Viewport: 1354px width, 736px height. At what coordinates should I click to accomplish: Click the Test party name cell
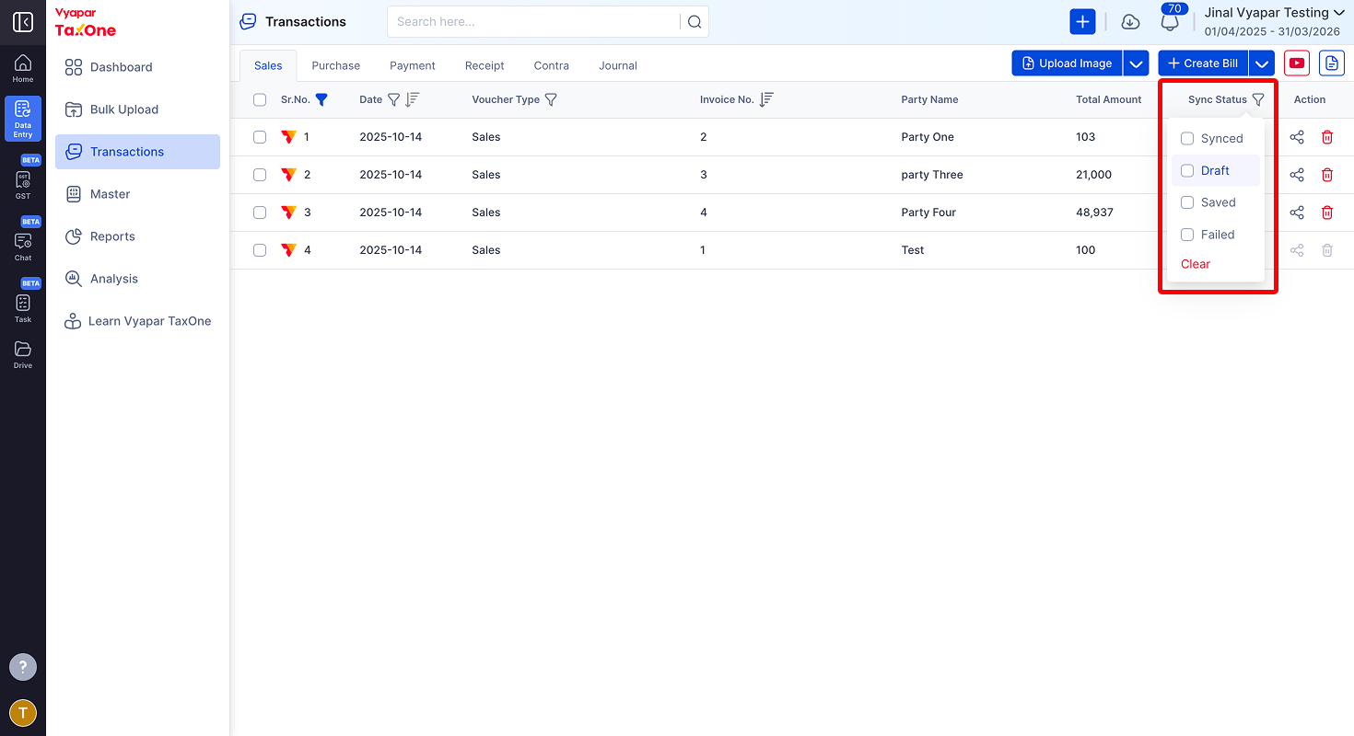pyautogui.click(x=913, y=250)
